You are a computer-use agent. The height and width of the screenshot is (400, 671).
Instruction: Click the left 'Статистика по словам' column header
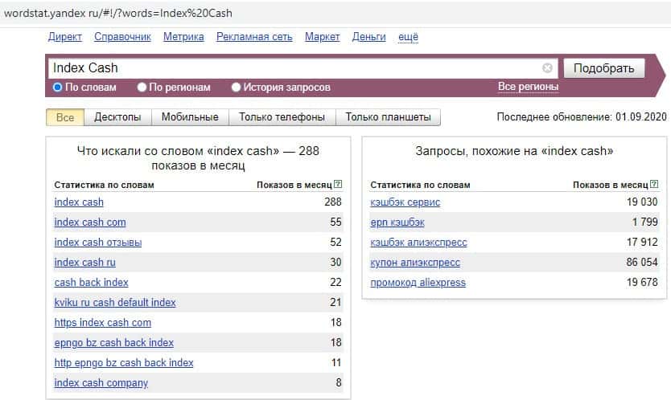coord(104,185)
